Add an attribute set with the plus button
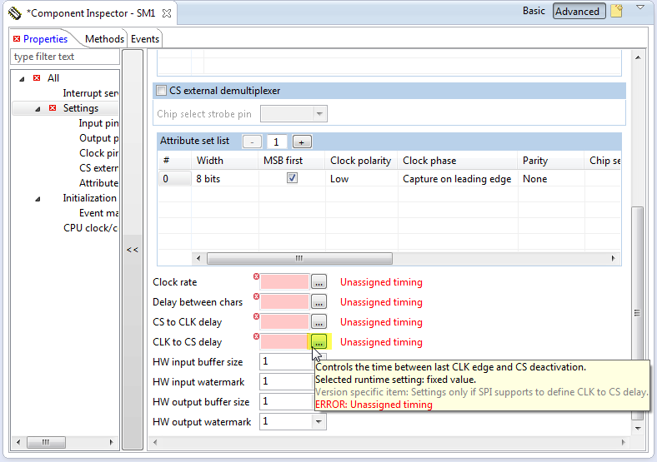657x462 pixels. [x=302, y=142]
